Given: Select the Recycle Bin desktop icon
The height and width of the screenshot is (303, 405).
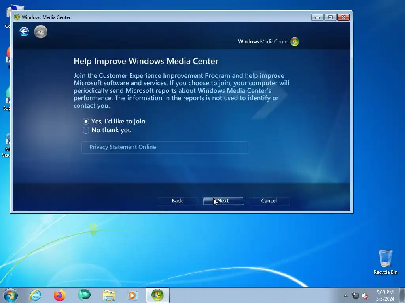Looking at the screenshot, I should point(385,262).
